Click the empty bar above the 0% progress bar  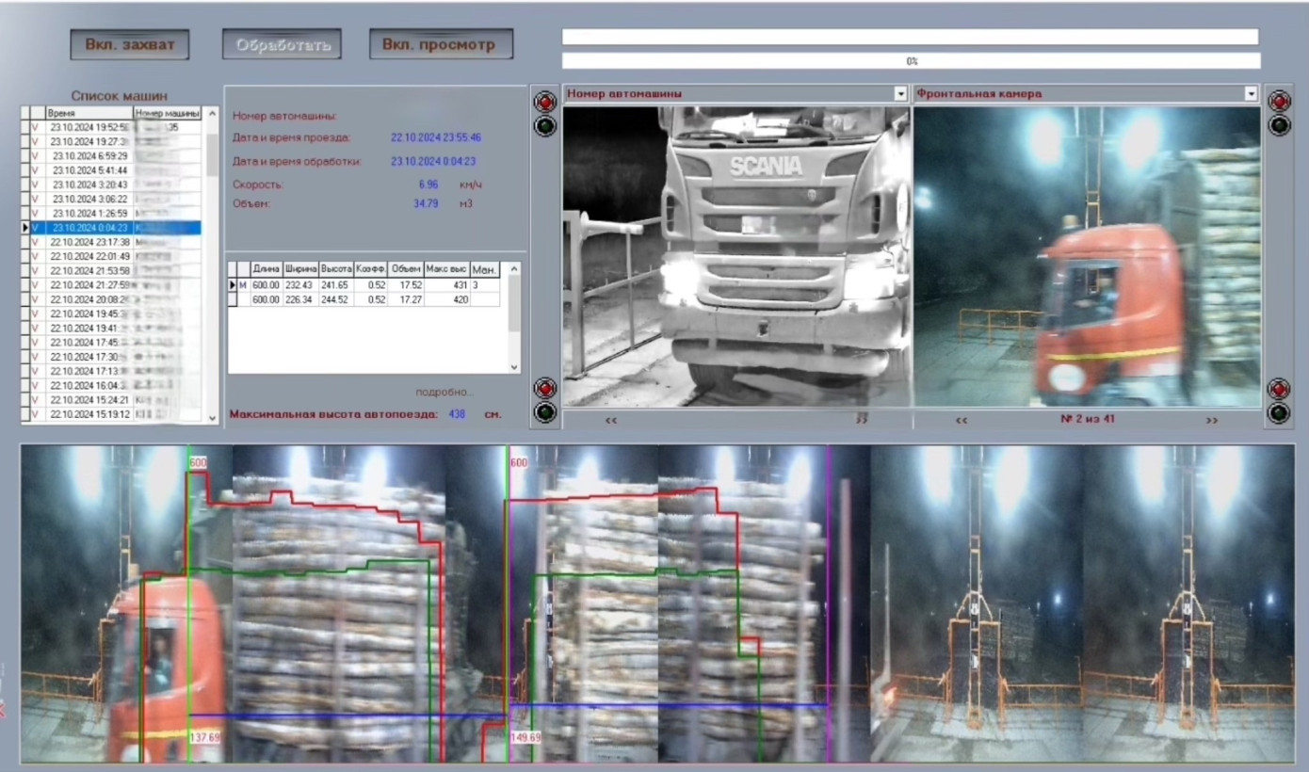click(910, 37)
